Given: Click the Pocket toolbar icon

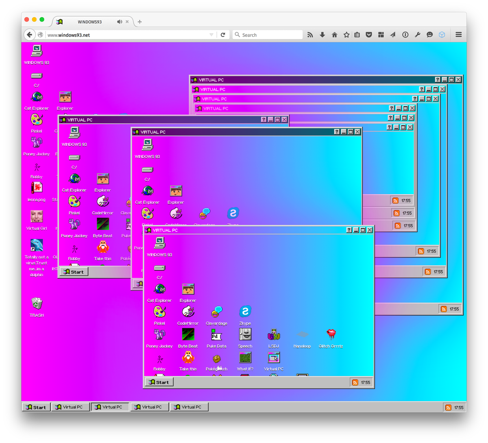Looking at the screenshot, I should (x=369, y=35).
